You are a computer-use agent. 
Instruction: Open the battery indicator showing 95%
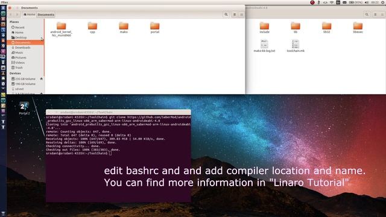click(356, 2)
